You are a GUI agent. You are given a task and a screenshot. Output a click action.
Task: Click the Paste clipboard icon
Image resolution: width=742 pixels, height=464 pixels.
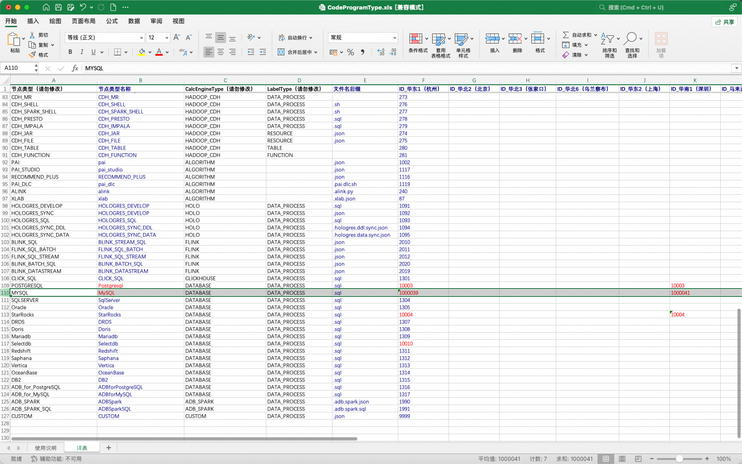(x=14, y=40)
